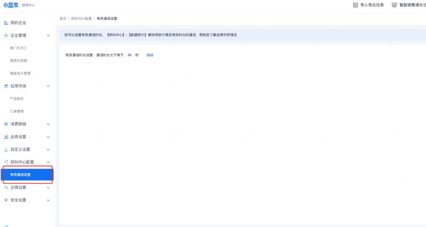Click the 编辑 link to edit duration

pyautogui.click(x=150, y=55)
